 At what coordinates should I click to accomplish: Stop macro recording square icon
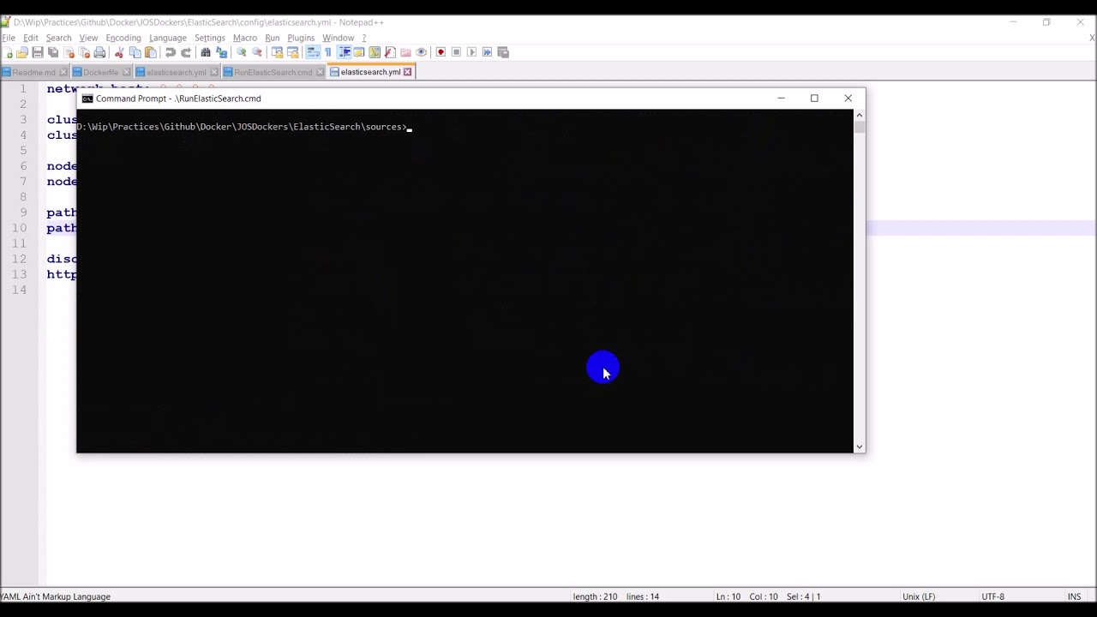(x=456, y=52)
